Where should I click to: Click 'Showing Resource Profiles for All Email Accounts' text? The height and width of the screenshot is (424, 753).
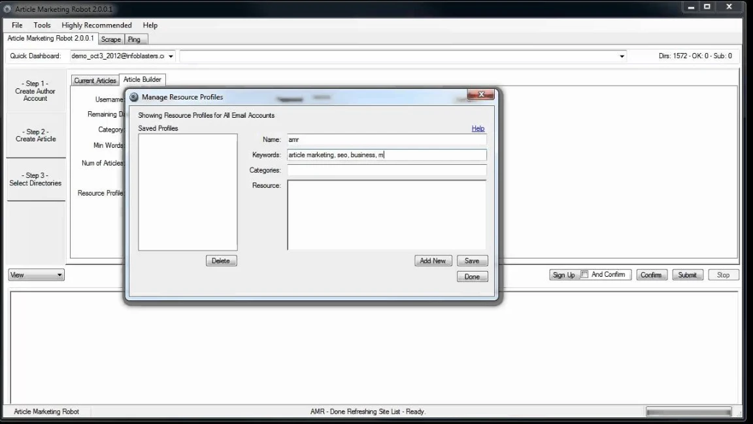coord(206,115)
